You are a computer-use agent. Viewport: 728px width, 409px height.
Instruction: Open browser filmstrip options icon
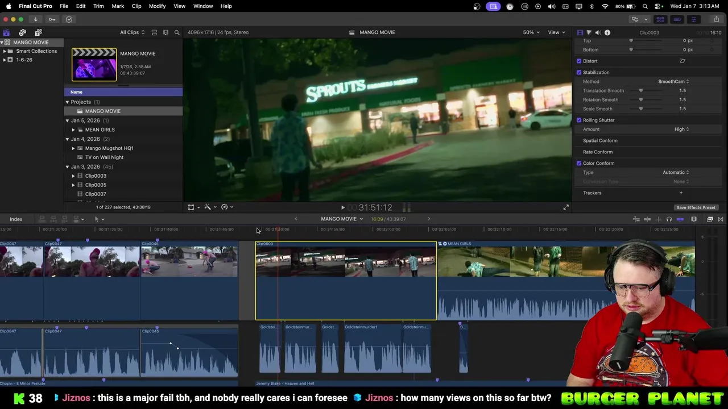point(166,32)
